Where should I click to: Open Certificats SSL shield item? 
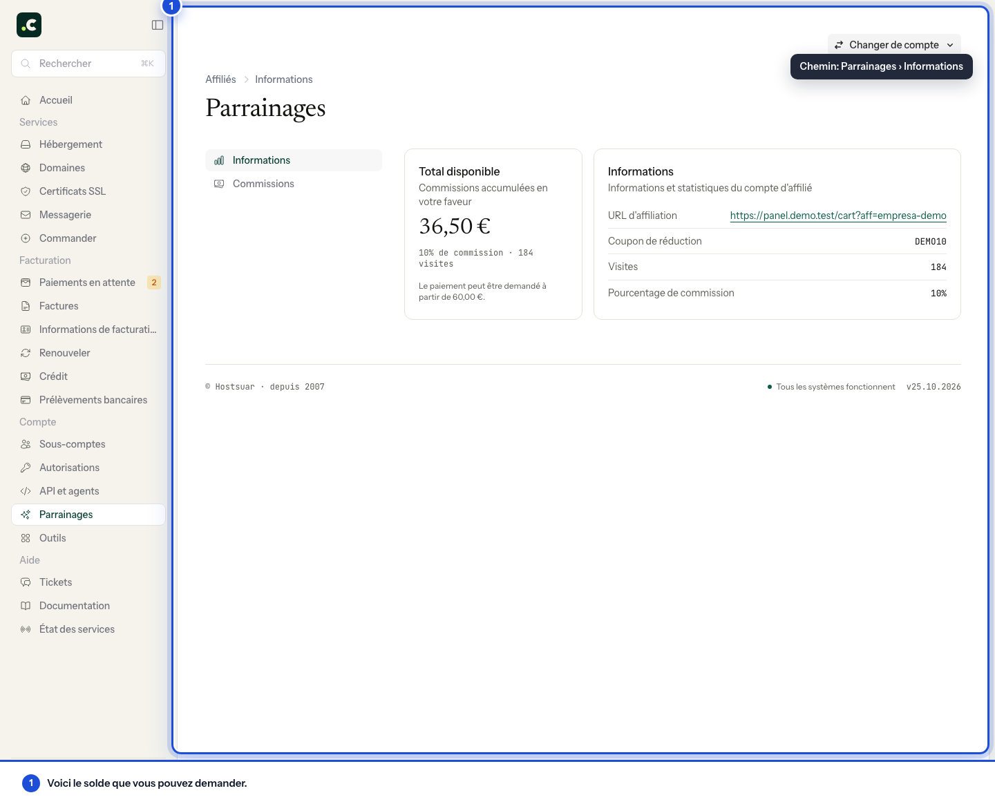(88, 191)
